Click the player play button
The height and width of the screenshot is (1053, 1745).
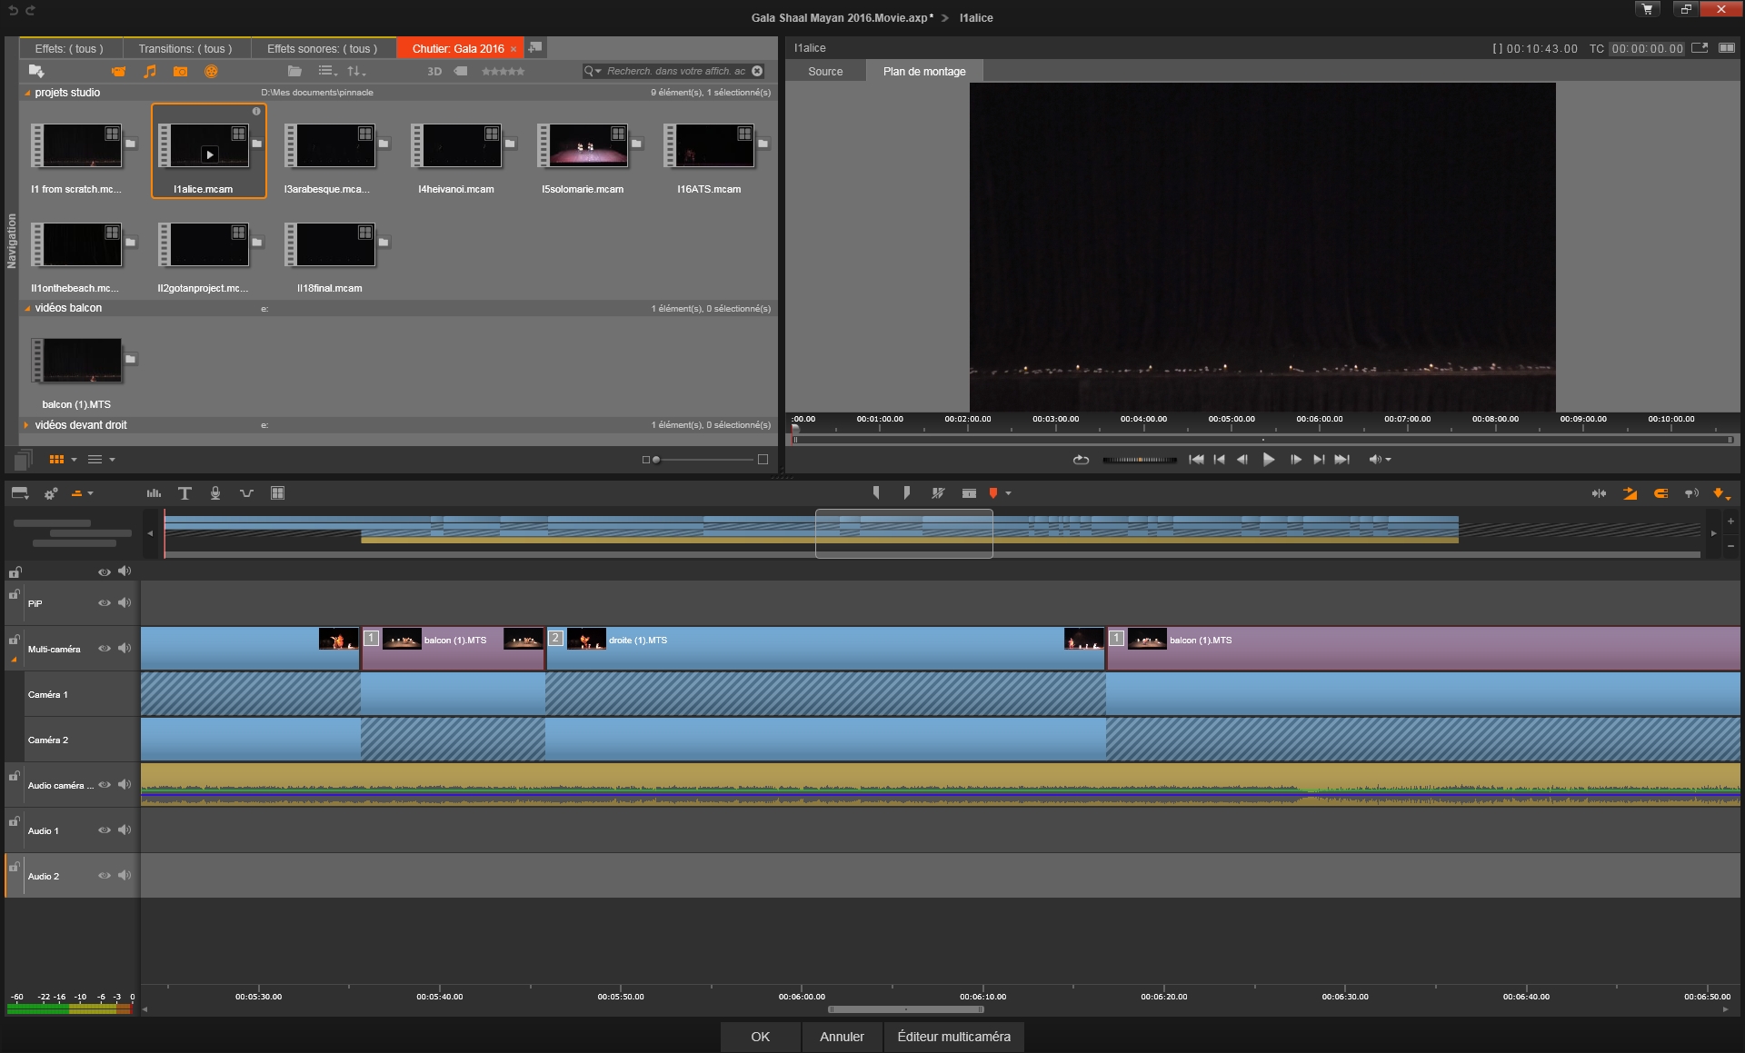(x=1269, y=459)
